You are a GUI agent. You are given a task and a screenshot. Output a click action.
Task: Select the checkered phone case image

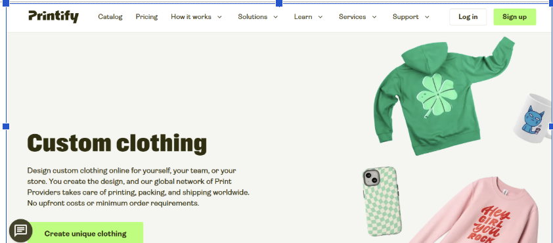383,202
